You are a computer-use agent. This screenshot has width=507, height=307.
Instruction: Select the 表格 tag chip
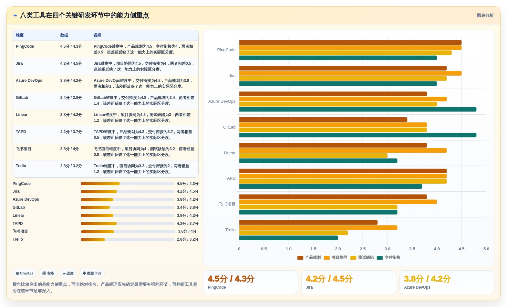point(48,273)
